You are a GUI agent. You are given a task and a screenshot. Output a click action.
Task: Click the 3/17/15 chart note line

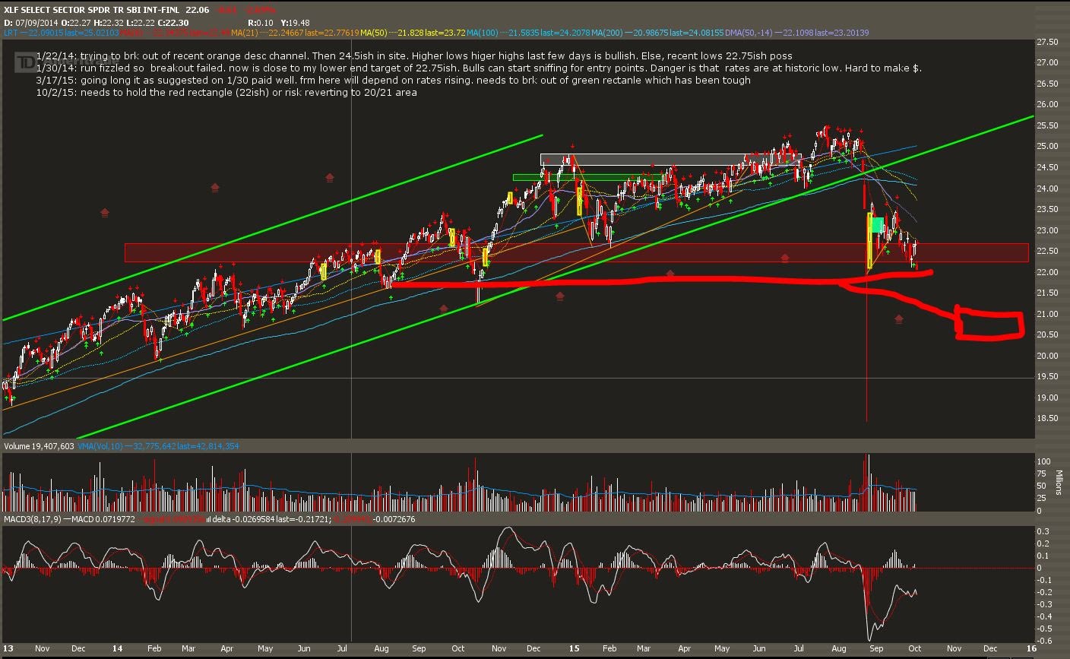tap(393, 80)
